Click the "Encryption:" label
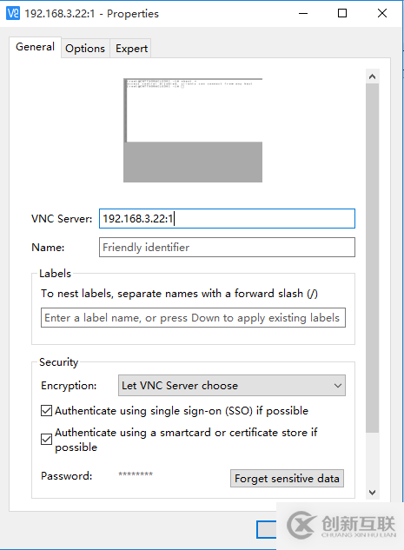 69,386
